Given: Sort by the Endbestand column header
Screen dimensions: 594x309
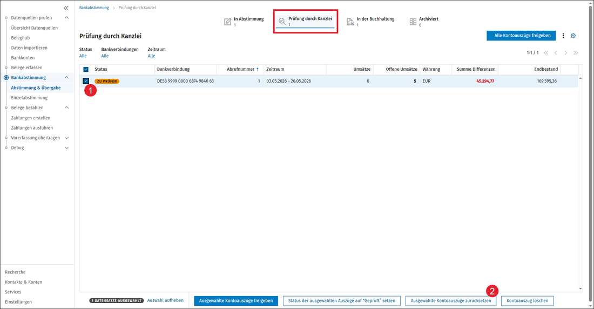Looking at the screenshot, I should [x=546, y=69].
